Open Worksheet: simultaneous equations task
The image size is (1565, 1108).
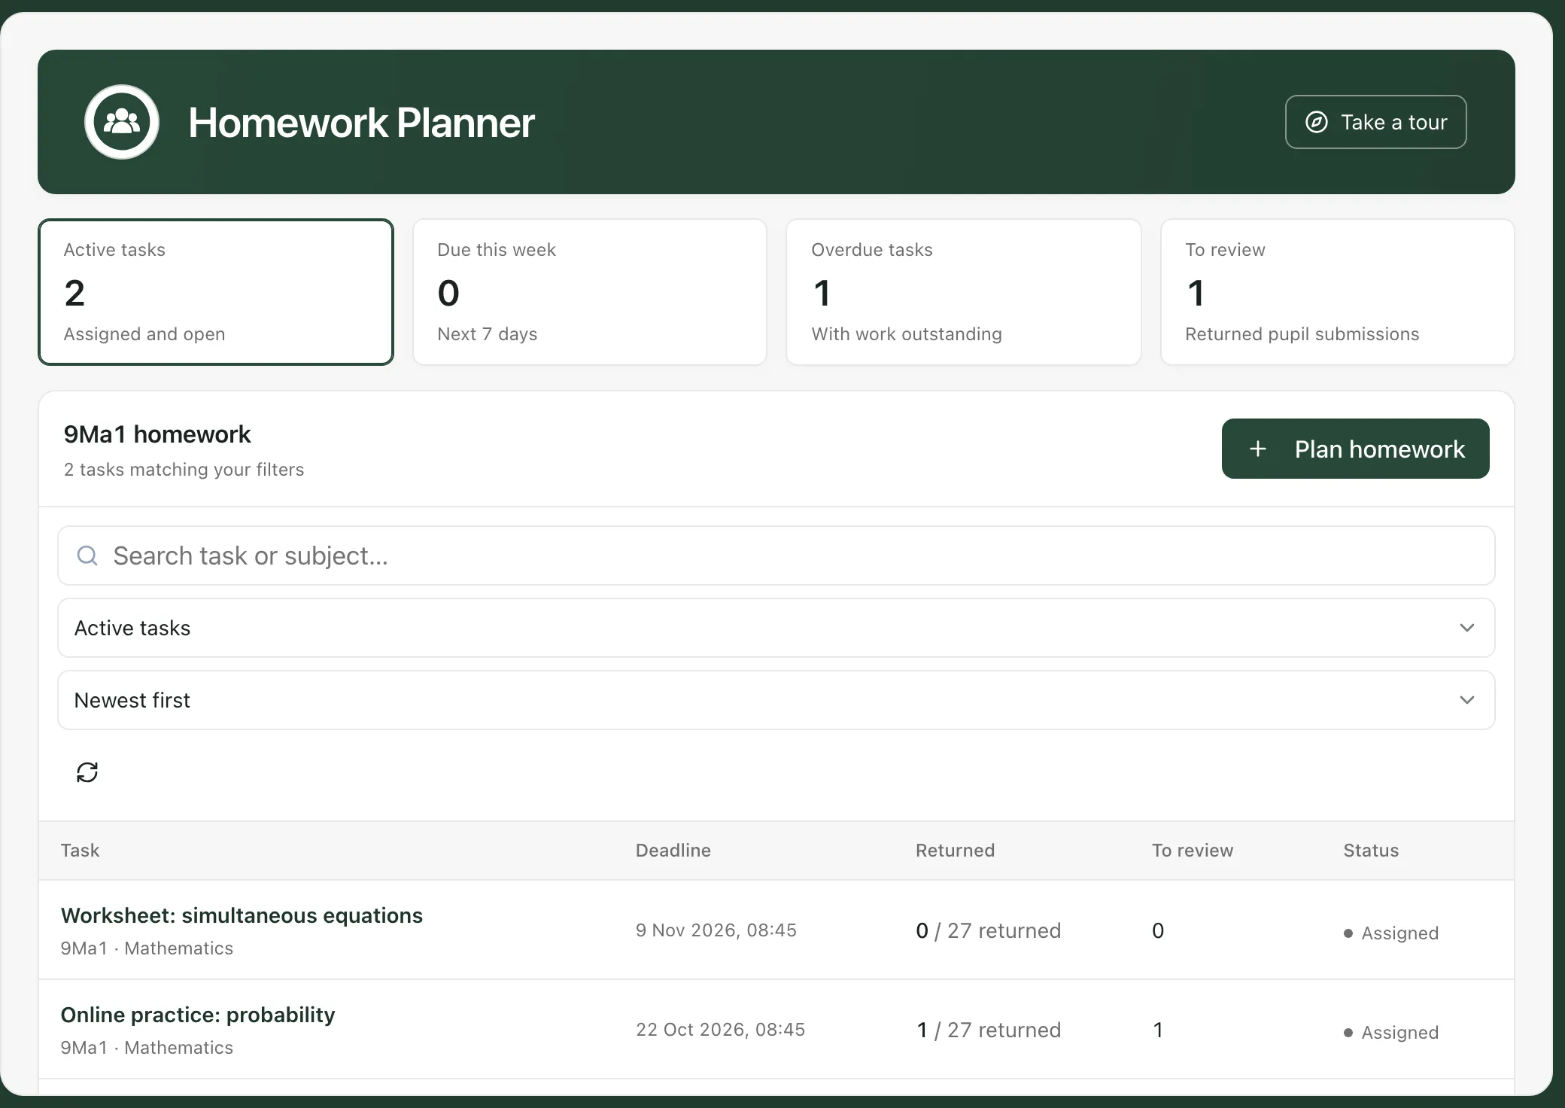click(x=242, y=915)
